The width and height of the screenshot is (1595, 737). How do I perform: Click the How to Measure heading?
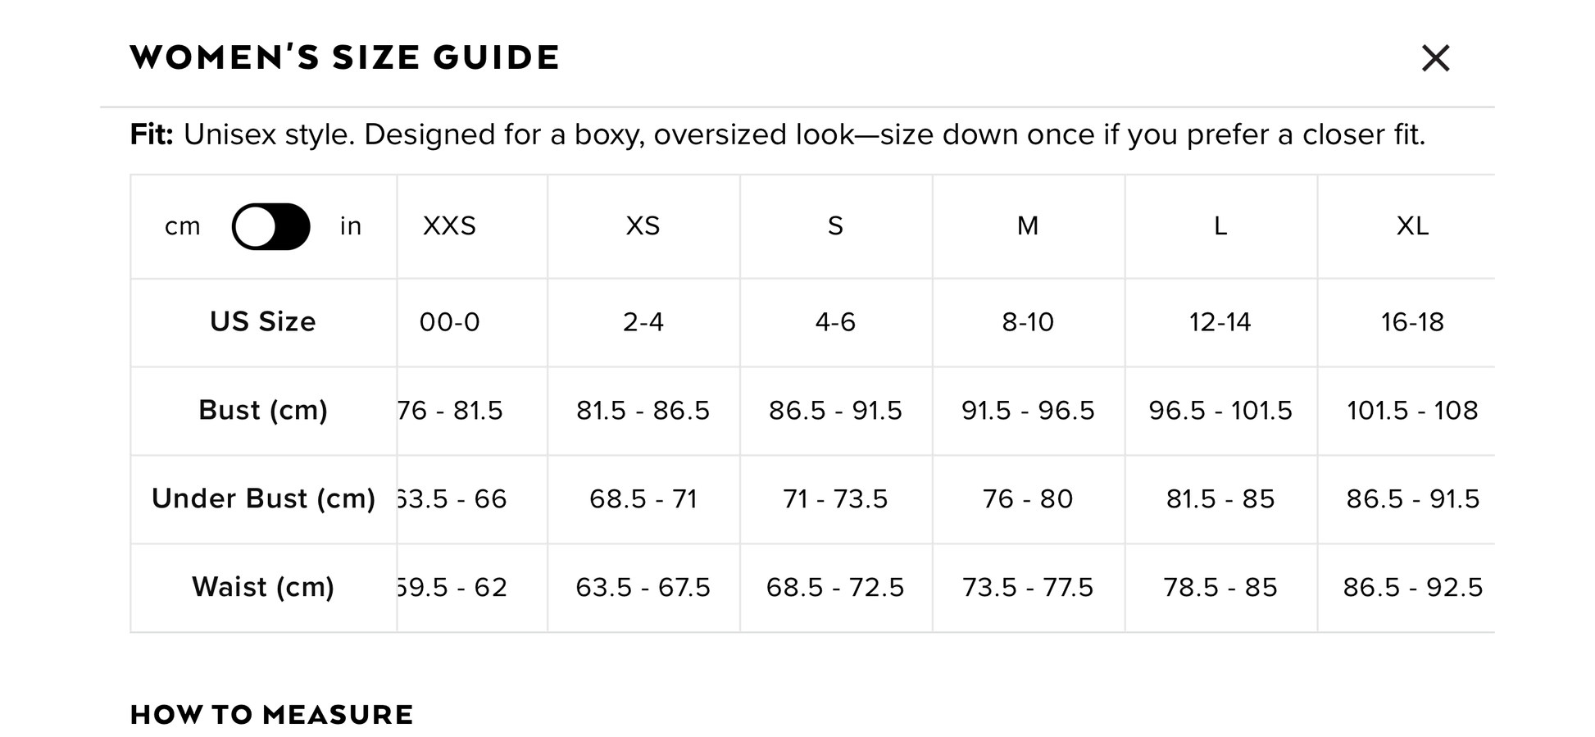[271, 715]
